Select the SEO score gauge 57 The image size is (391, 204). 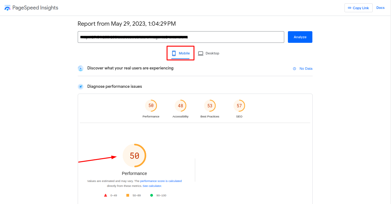click(239, 106)
